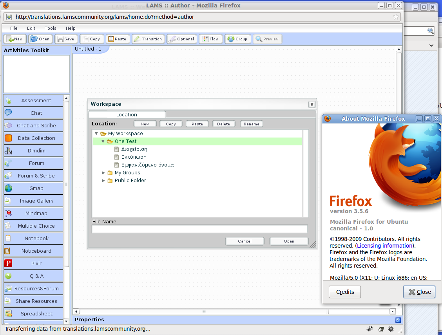Click the Chat speech-bubble icon in the toolkit
The height and width of the screenshot is (335, 442).
[8, 113]
